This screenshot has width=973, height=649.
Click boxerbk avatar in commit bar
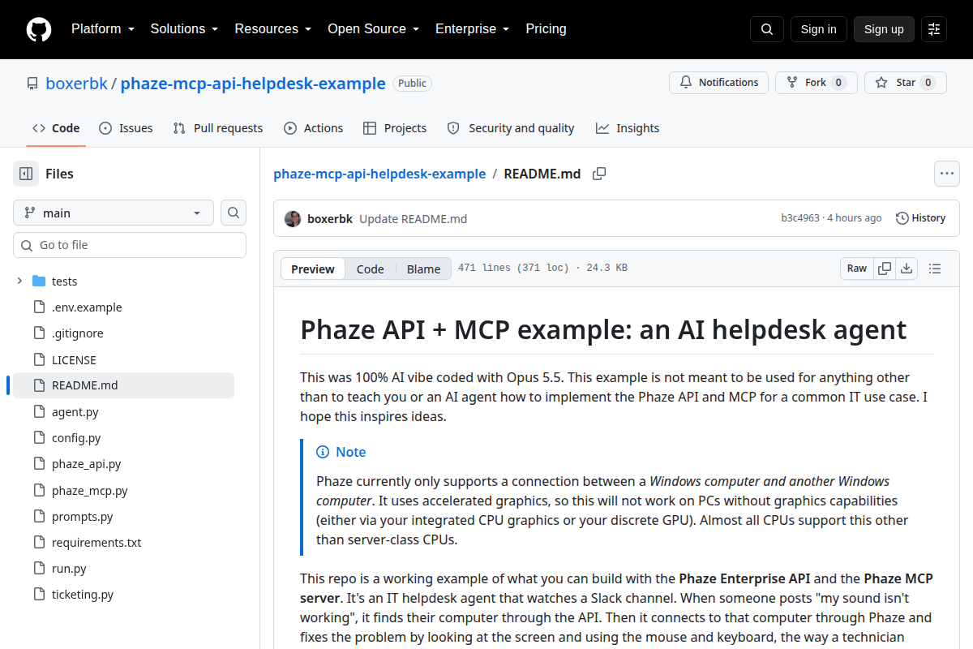pos(293,218)
